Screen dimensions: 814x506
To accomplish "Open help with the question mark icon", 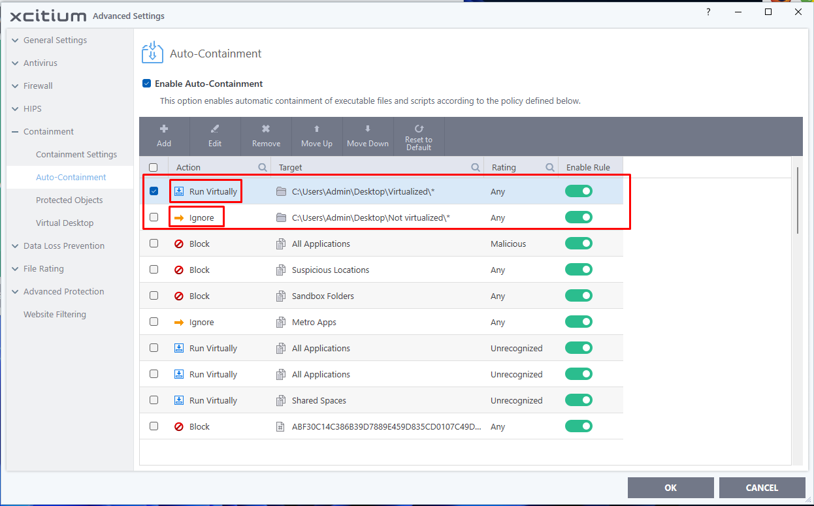I will [x=708, y=12].
